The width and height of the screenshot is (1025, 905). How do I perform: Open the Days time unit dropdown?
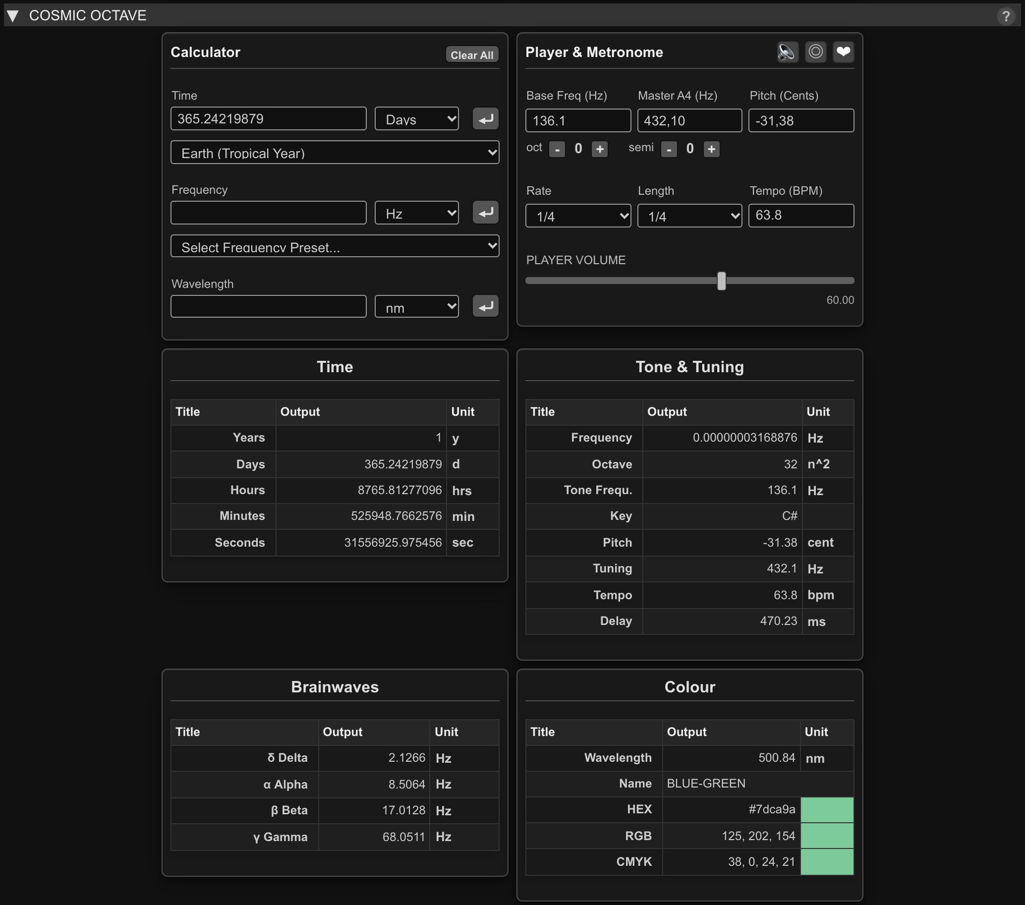click(x=417, y=119)
